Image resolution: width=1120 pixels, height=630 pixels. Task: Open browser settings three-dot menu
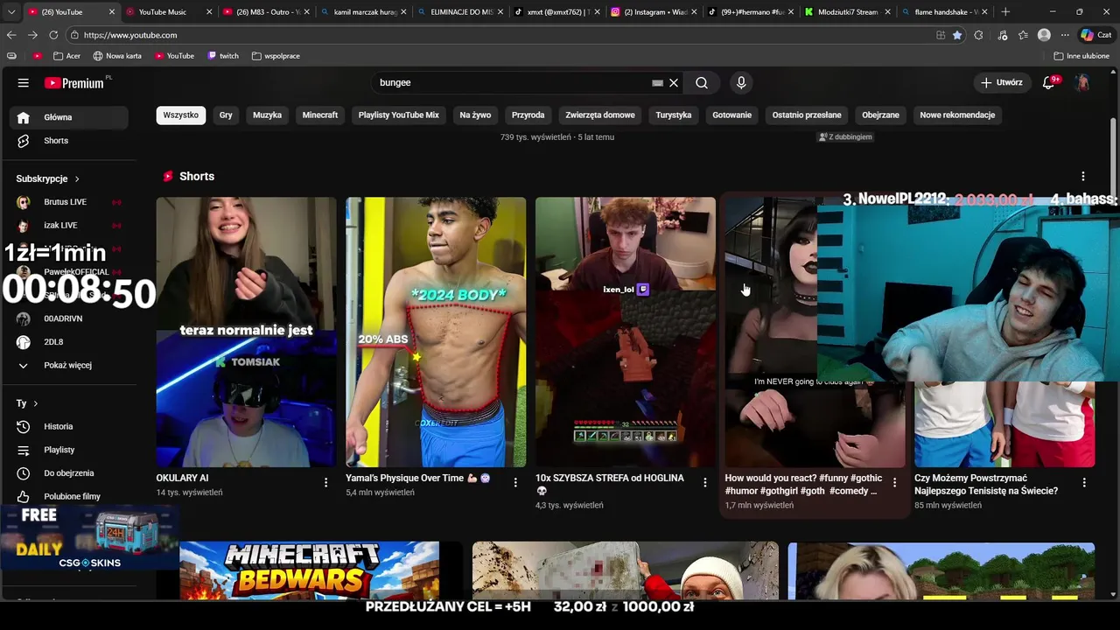[1065, 35]
